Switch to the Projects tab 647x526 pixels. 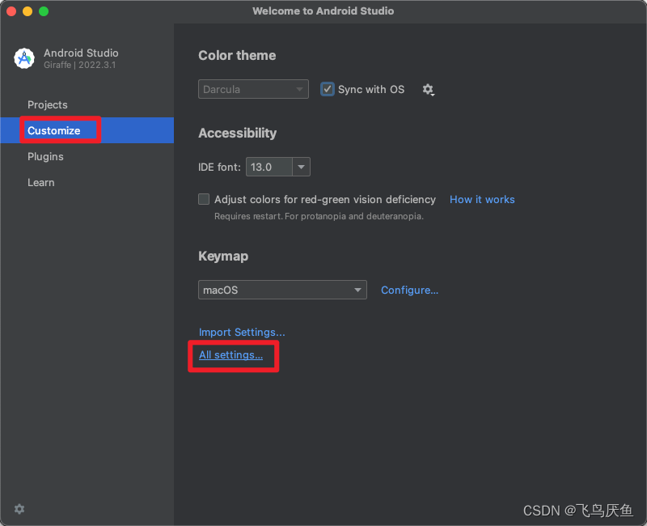point(48,105)
